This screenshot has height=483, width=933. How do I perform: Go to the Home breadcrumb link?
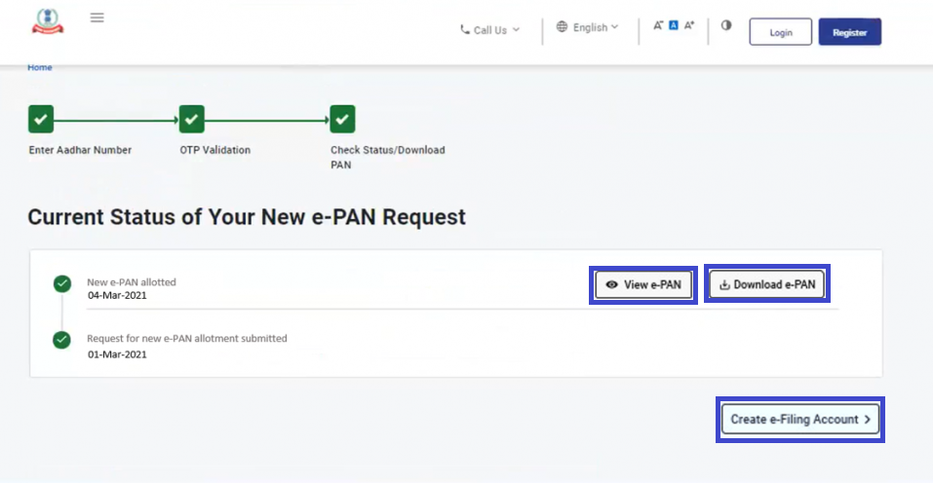tap(40, 67)
